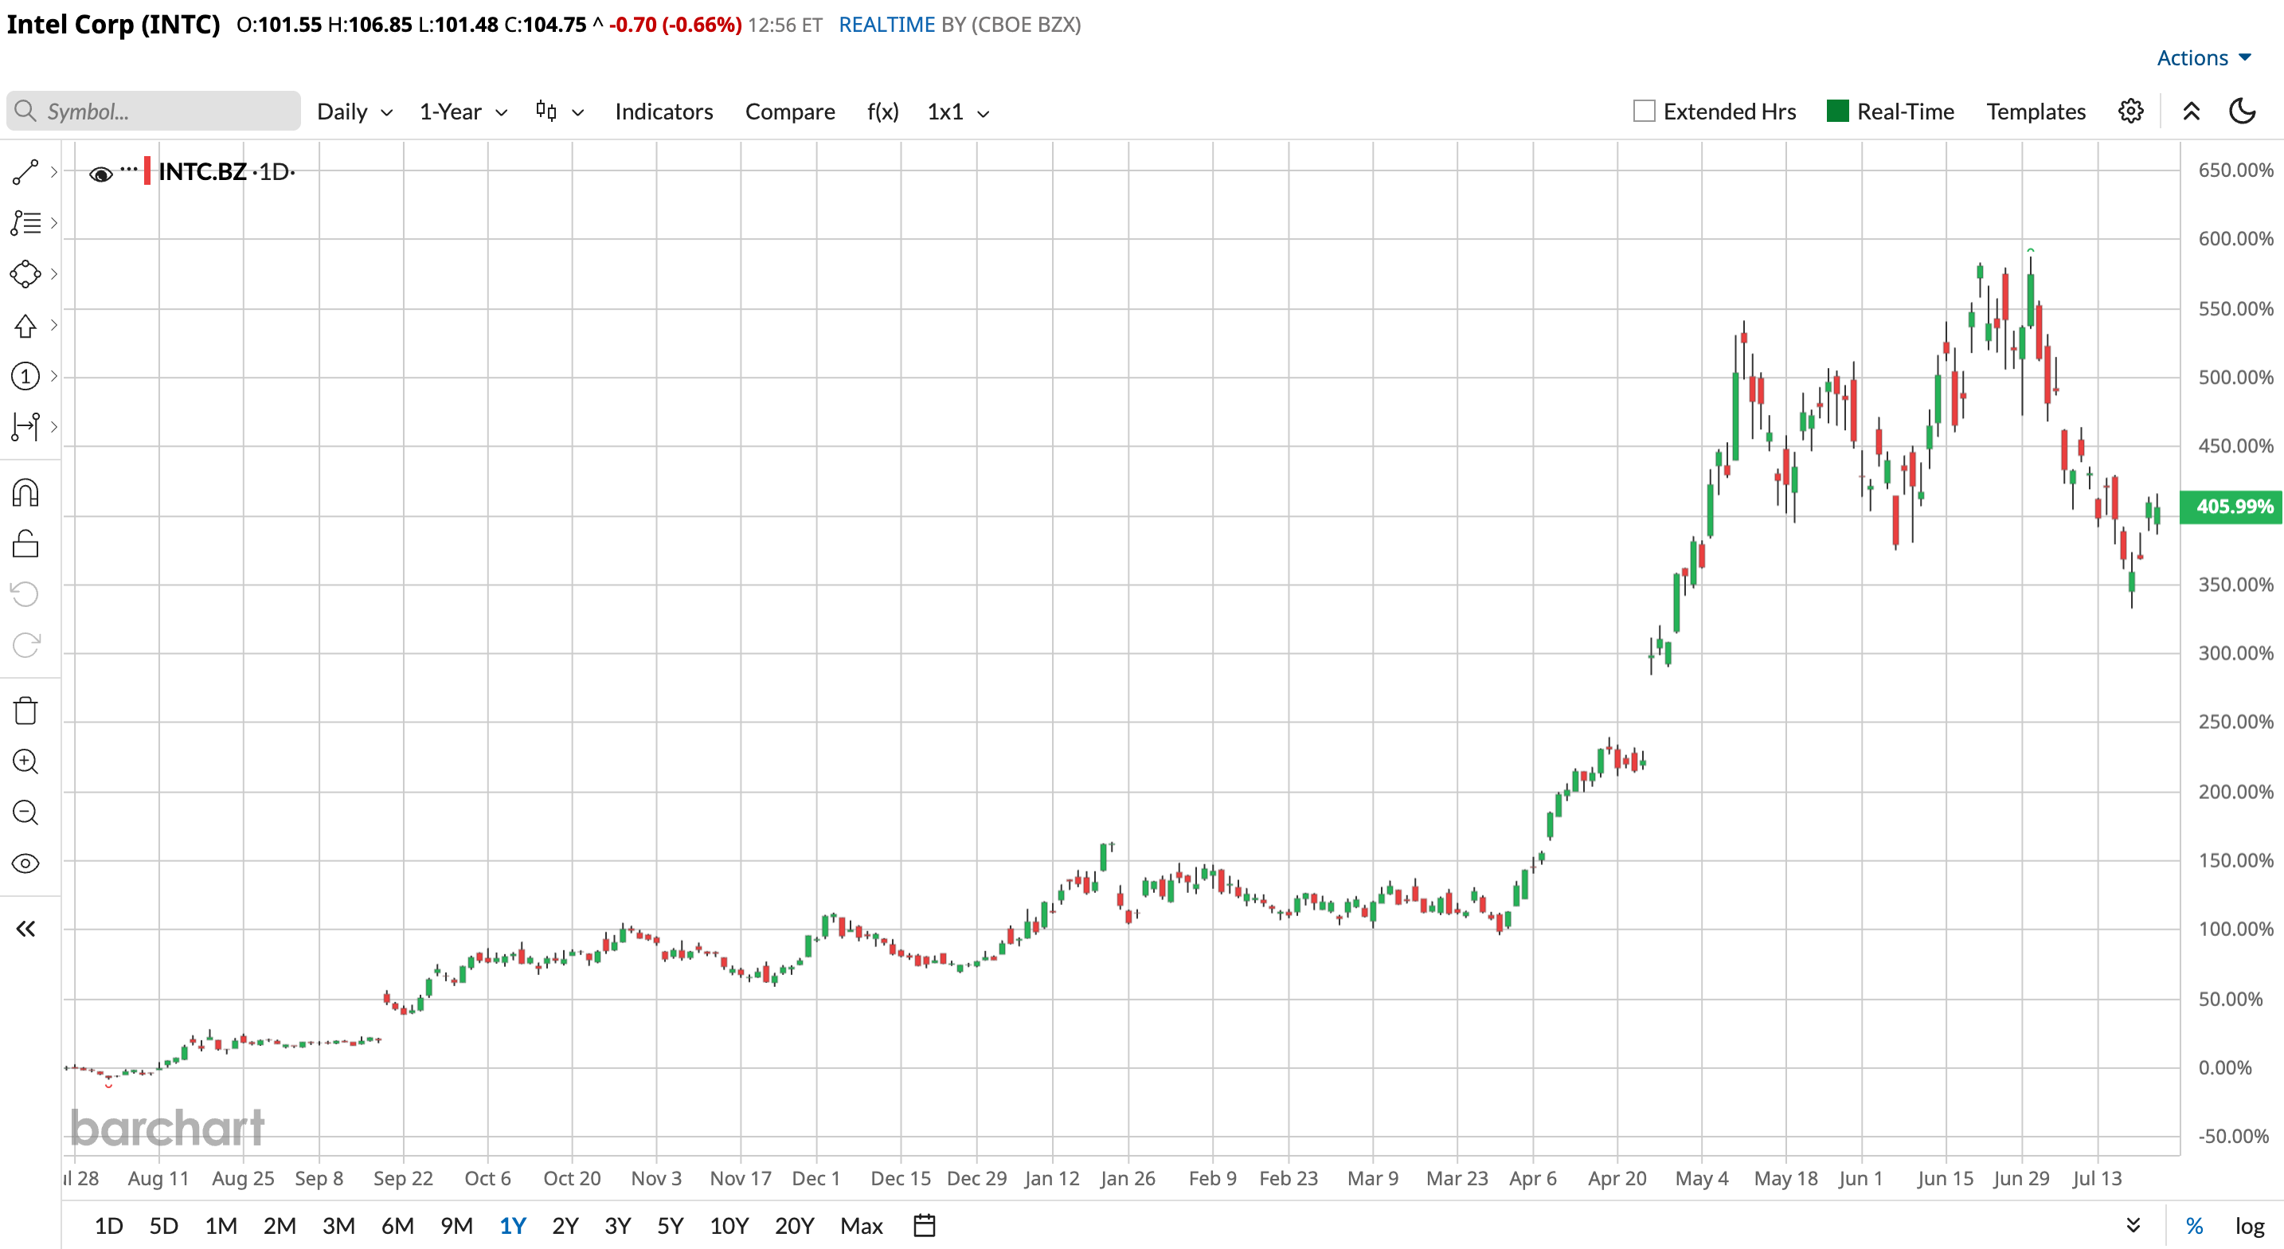Expand the Fibonacci tools submenu arrow
Image resolution: width=2284 pixels, height=1249 pixels.
[54, 223]
